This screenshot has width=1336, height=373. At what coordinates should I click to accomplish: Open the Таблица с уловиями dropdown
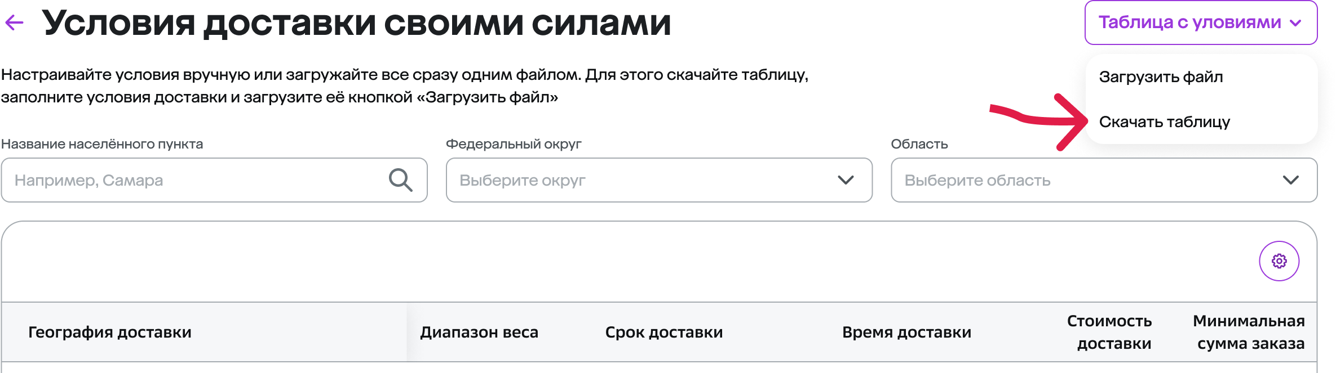coord(1201,23)
